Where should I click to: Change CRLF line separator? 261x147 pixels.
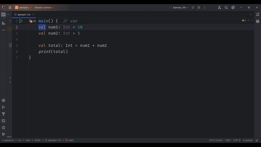[x=228, y=140]
